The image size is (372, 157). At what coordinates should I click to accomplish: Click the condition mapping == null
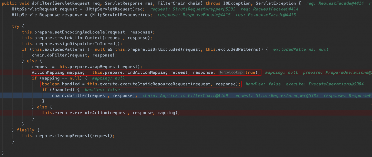point(61,78)
